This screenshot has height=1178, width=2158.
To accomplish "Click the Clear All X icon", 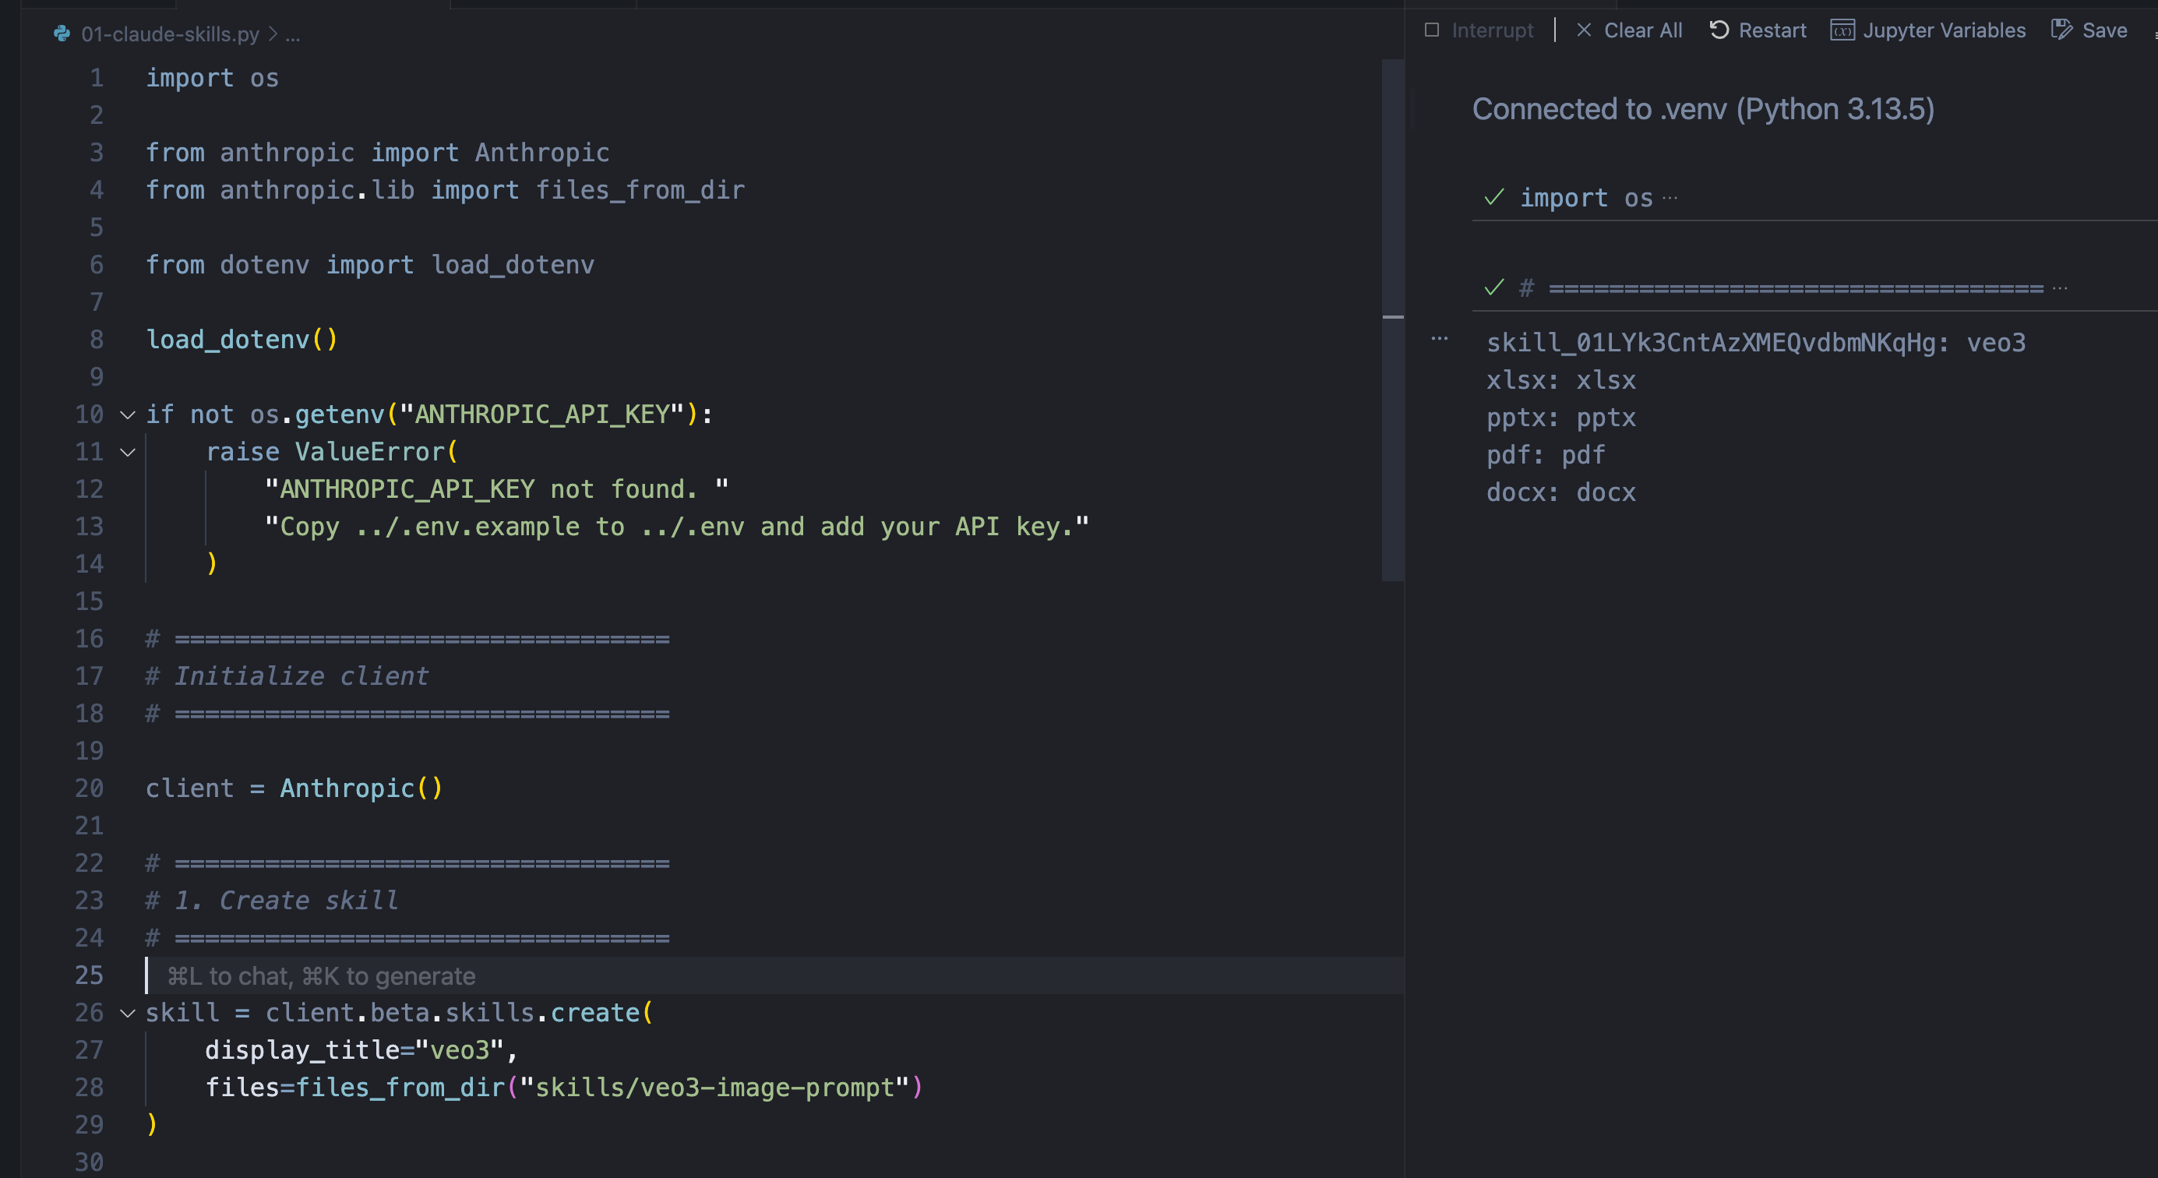I will (1583, 30).
